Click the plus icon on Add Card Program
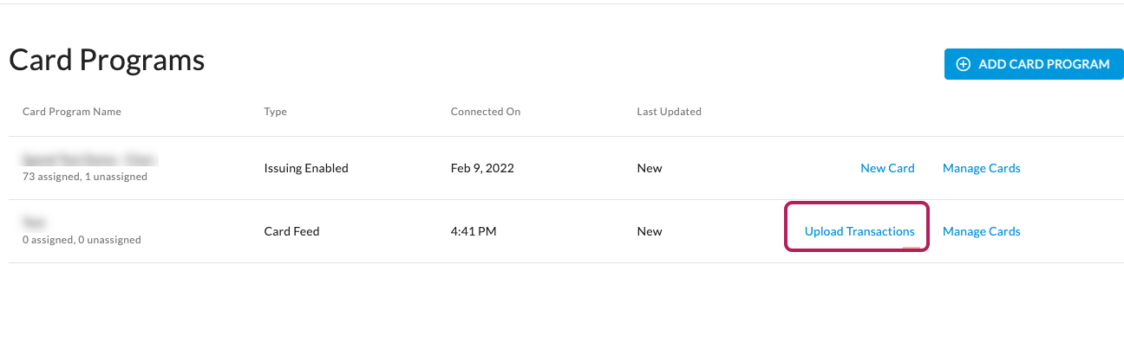 coord(963,64)
